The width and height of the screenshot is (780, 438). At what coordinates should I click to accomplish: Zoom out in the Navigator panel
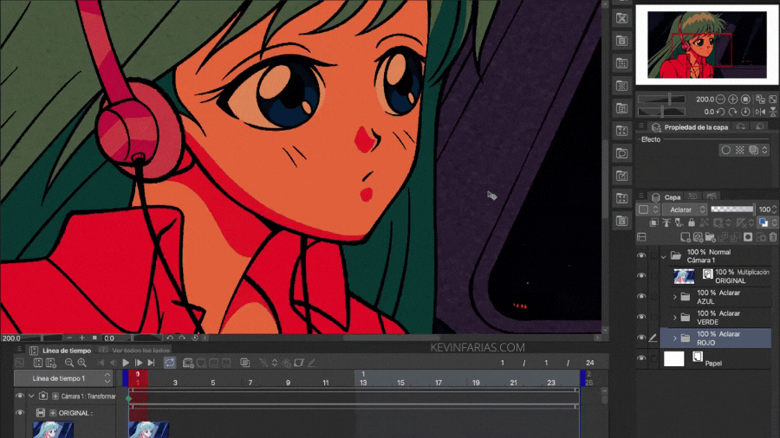[x=720, y=100]
